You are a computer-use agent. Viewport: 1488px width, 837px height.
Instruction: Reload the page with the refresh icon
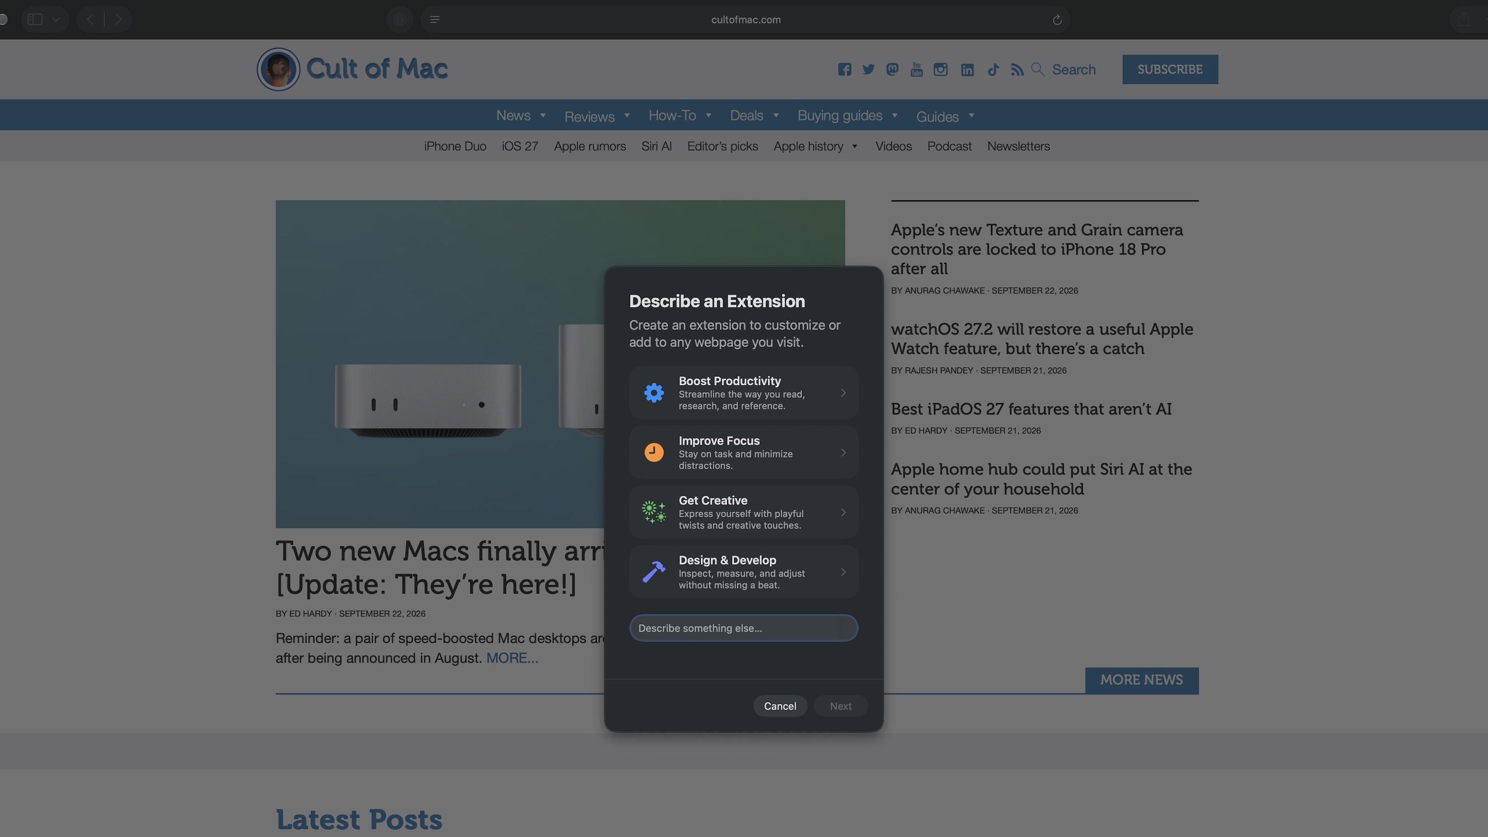tap(1057, 20)
